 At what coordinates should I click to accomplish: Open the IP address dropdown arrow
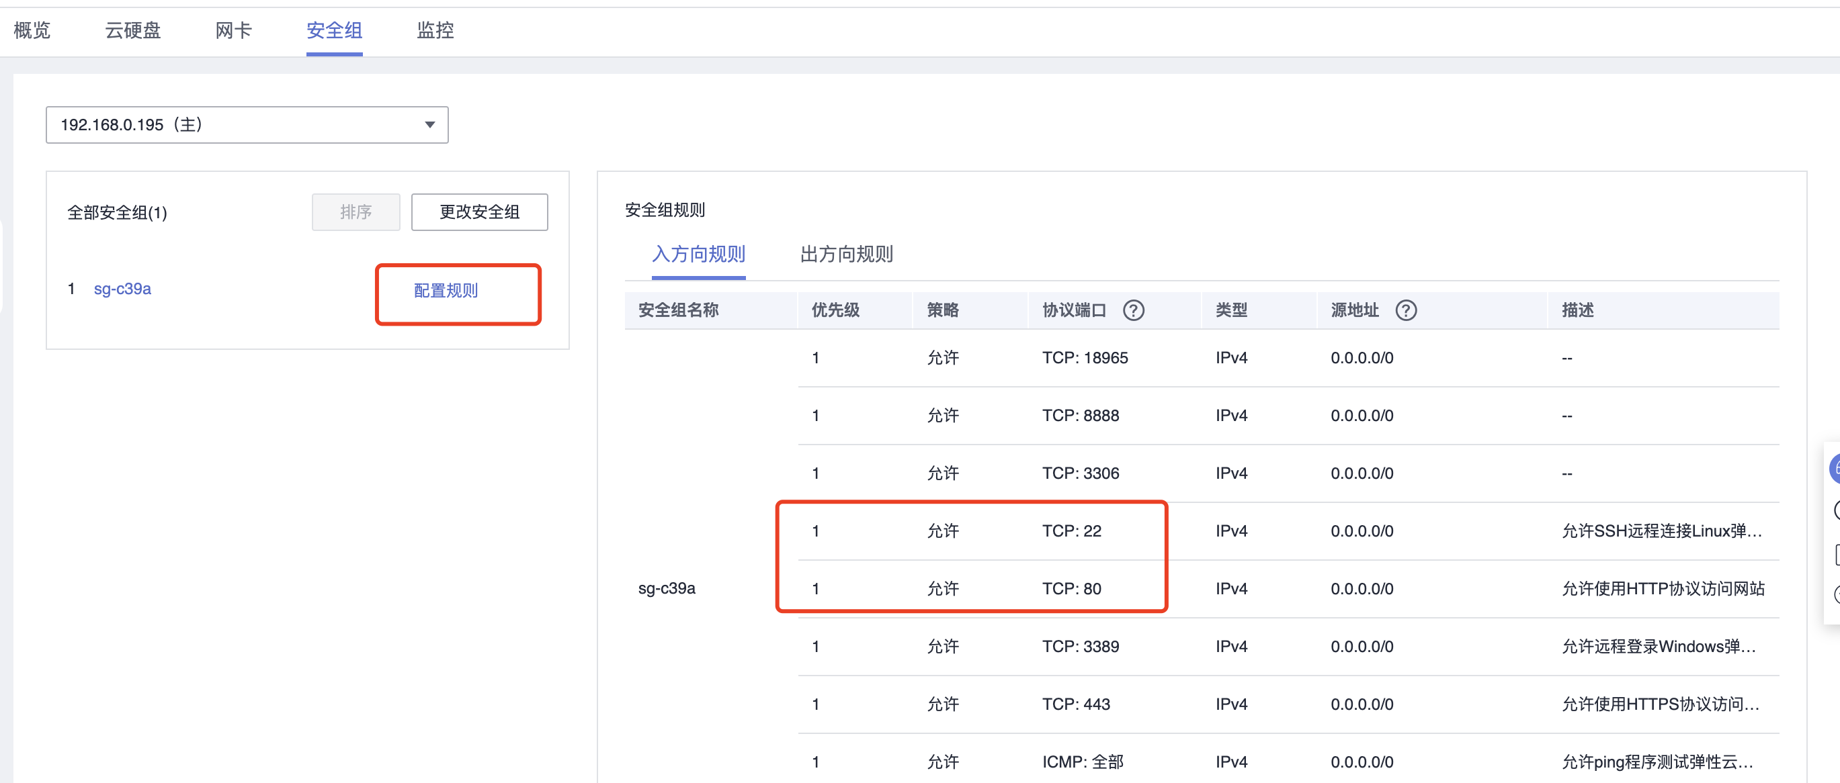tap(430, 125)
